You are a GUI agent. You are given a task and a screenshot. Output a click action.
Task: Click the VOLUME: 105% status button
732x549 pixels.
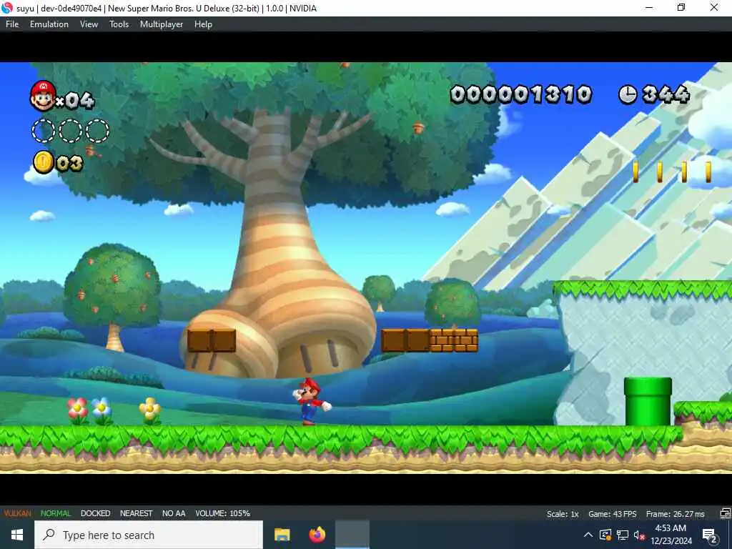tap(223, 513)
